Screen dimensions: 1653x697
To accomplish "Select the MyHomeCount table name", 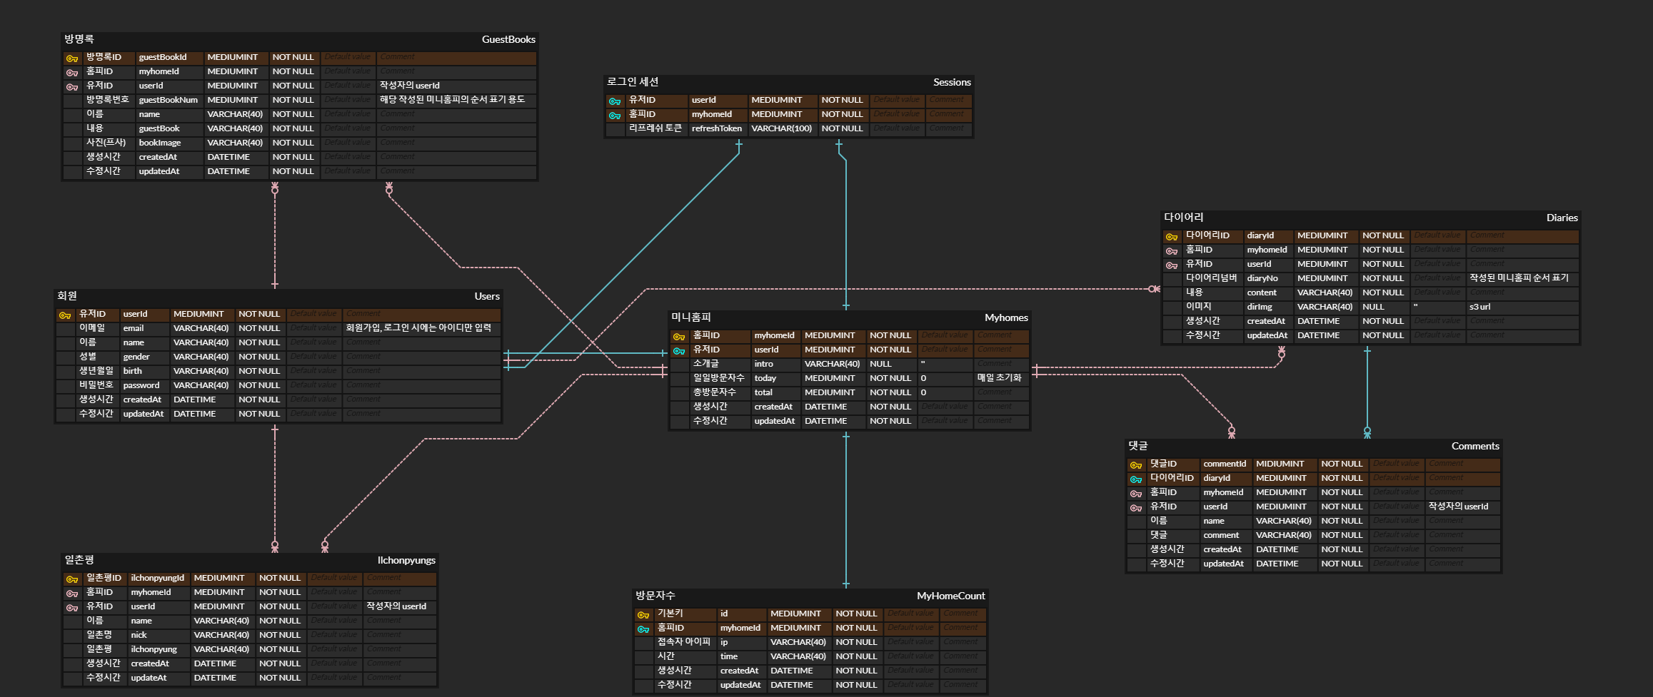I will click(x=950, y=596).
